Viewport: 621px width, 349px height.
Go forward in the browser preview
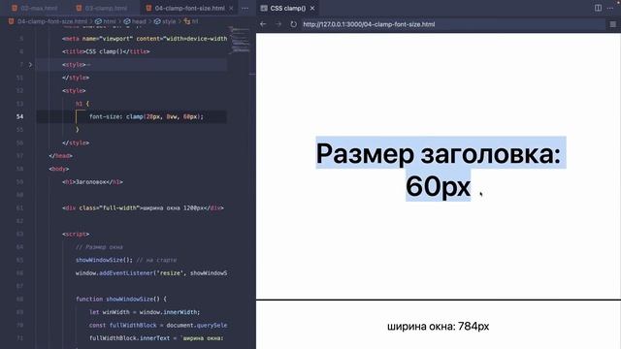(278, 24)
